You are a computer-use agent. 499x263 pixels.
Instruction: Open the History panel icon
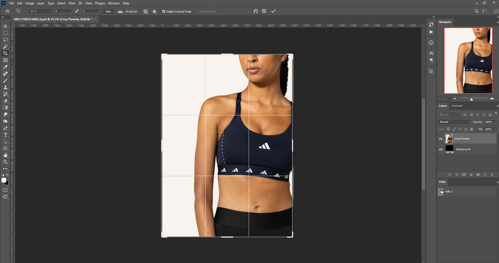[x=431, y=24]
